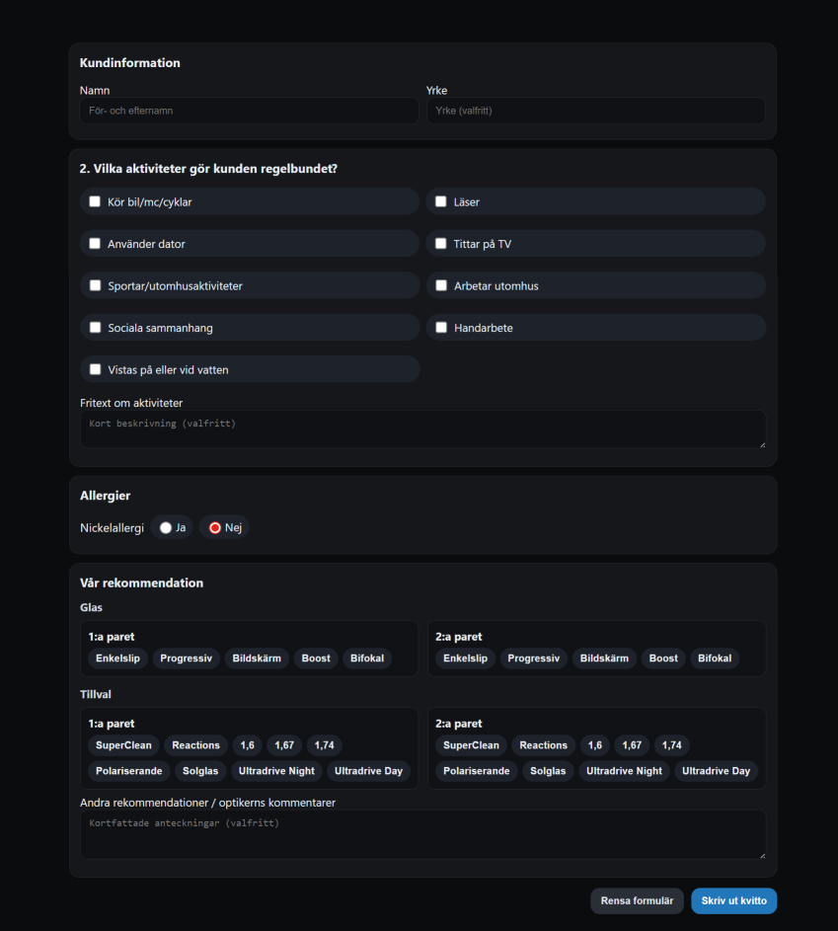Check 'Vistas på eller vid vatten'
The width and height of the screenshot is (838, 931).
[x=96, y=369]
